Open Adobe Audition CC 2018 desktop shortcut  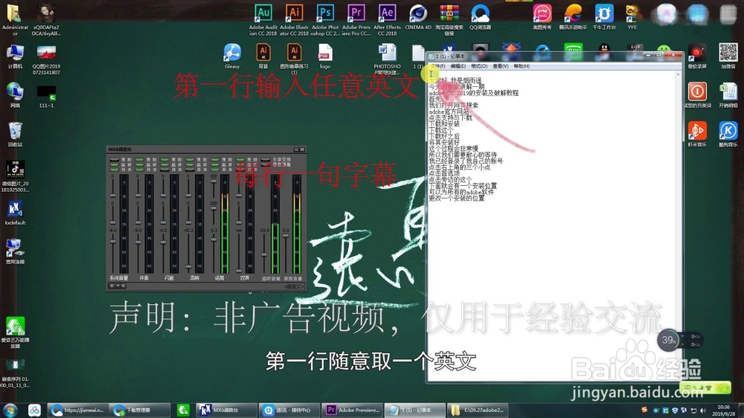(263, 19)
